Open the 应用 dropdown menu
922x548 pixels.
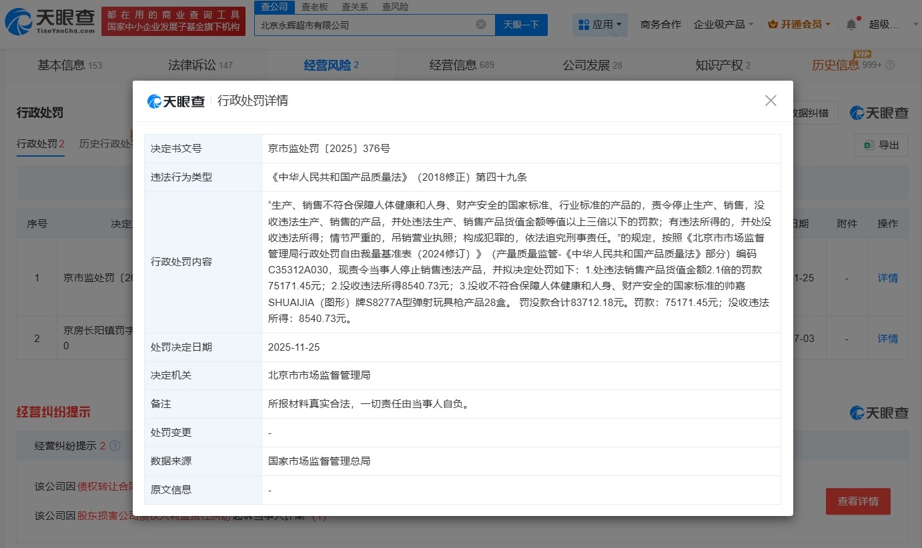pos(599,23)
